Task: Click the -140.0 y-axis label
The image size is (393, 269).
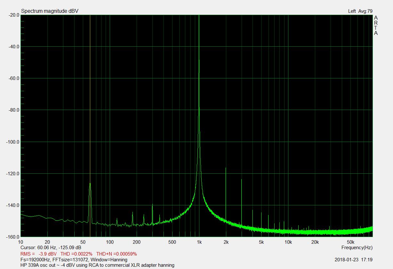Action: [x=12, y=205]
